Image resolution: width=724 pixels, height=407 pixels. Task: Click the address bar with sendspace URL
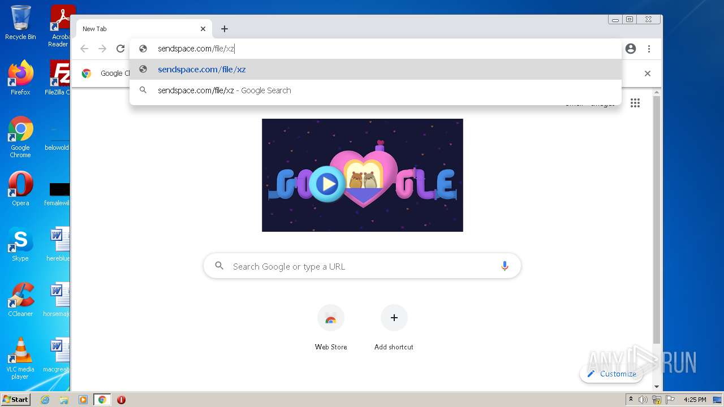pos(376,49)
